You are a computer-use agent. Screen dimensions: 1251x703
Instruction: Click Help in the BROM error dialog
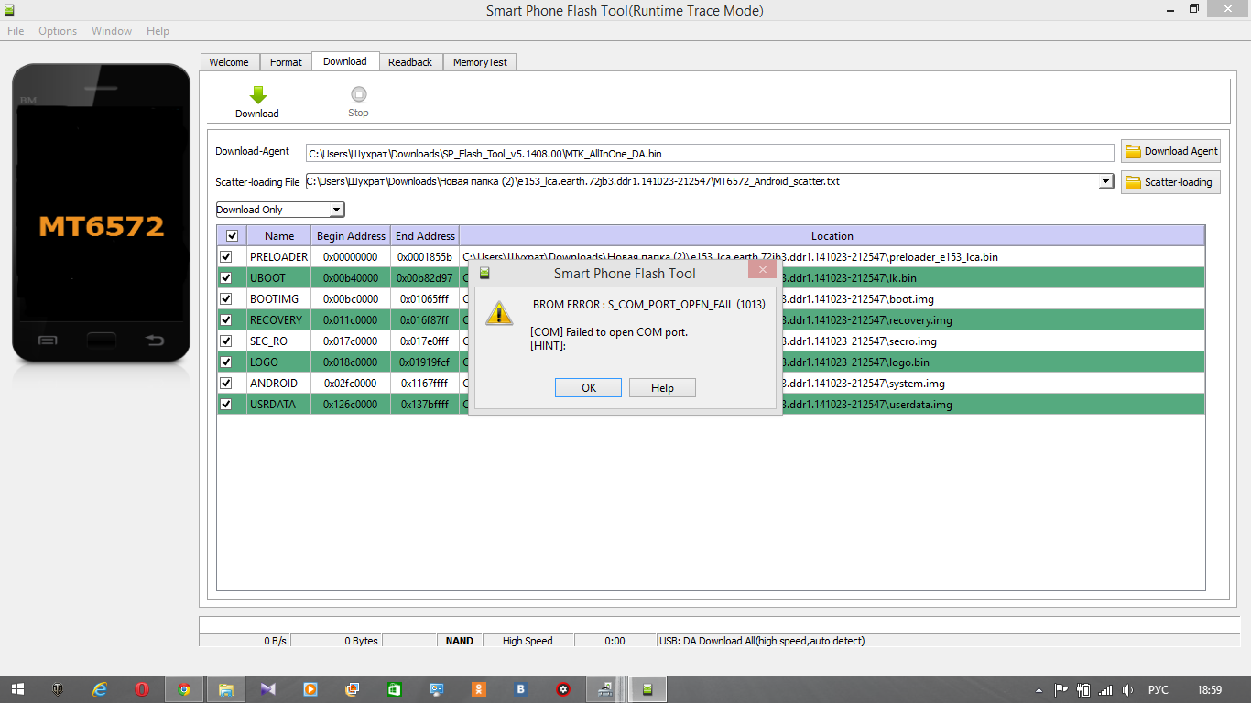(x=662, y=388)
